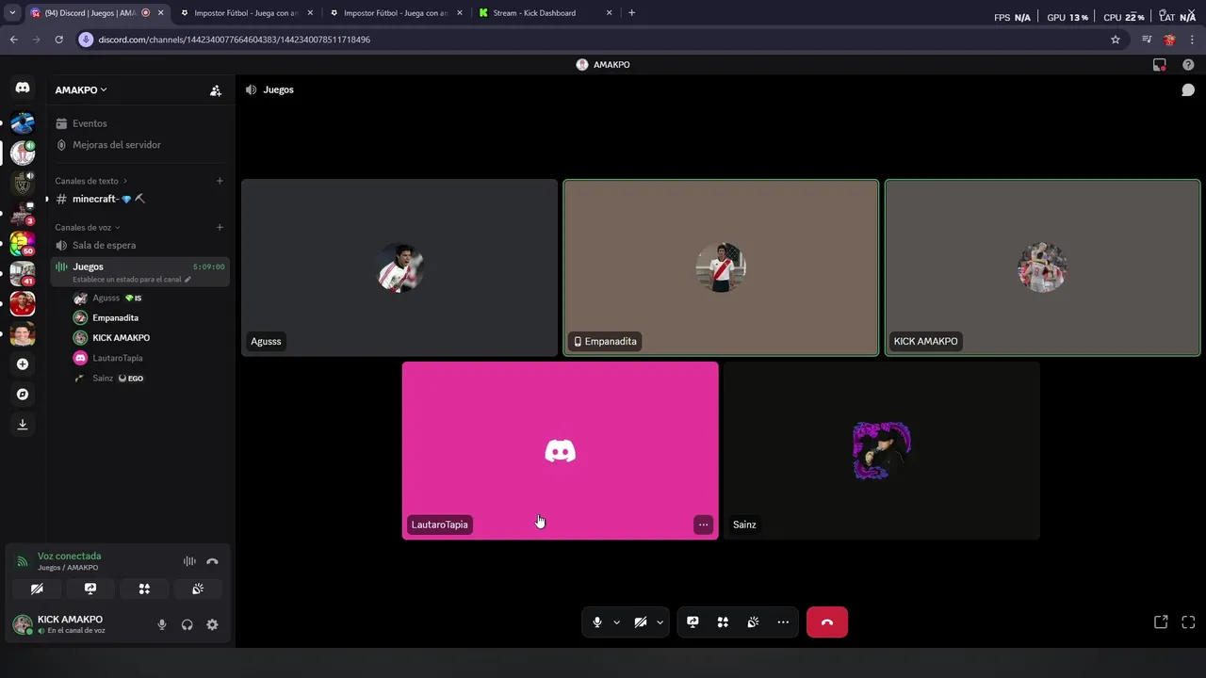Open noise suppression waveform icon in voice panel
Viewport: 1206px width, 678px height.
pos(189,561)
